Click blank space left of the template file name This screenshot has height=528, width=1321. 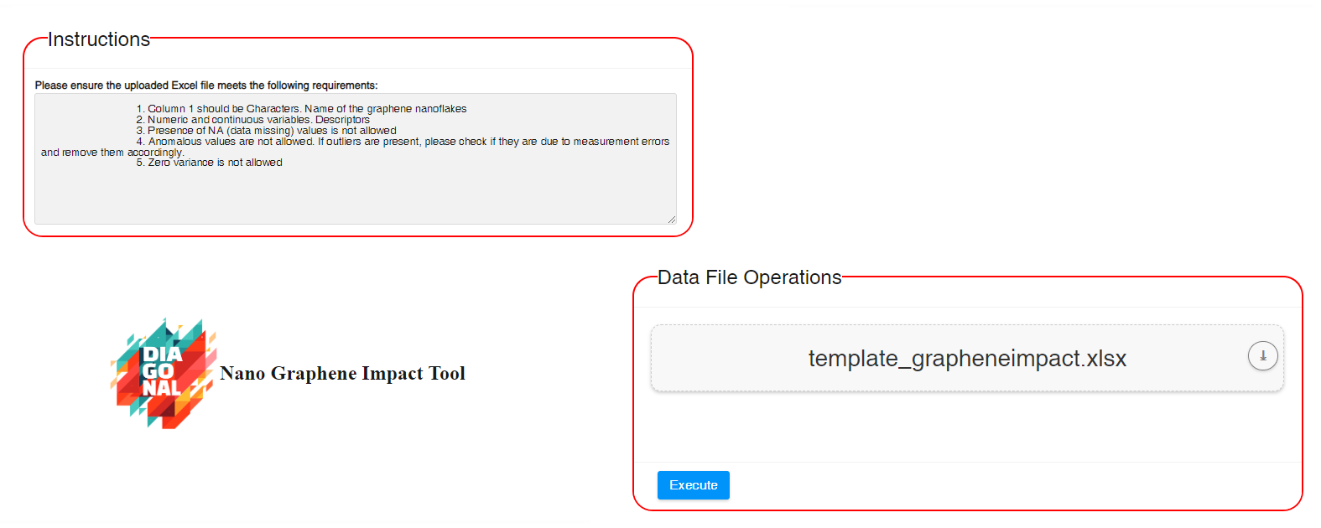click(721, 359)
